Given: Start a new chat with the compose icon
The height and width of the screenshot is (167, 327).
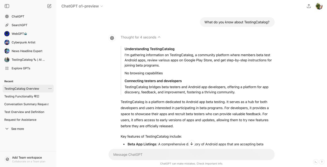Looking at the screenshot, I should coord(49,6).
